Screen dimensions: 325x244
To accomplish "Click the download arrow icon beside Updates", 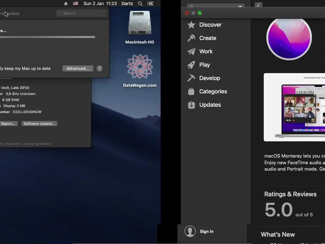I will click(191, 105).
